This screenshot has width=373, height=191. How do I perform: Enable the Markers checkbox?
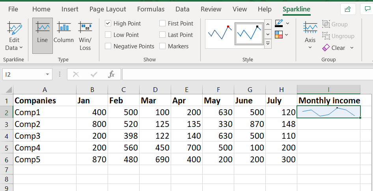(x=162, y=46)
